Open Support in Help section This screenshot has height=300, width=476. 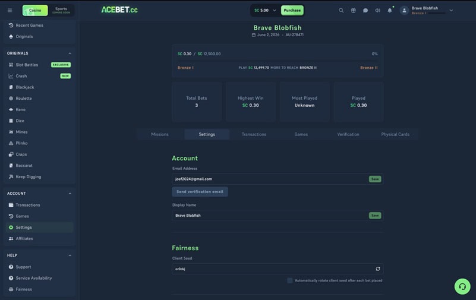click(39, 267)
